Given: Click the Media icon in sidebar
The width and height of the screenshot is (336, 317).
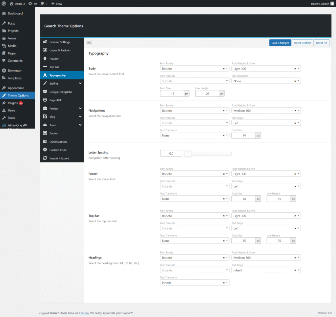Looking at the screenshot, I should pyautogui.click(x=4, y=46).
